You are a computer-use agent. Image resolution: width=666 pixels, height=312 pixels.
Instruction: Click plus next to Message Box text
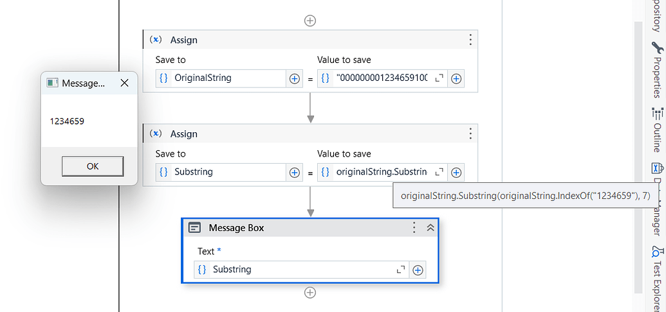[418, 270]
